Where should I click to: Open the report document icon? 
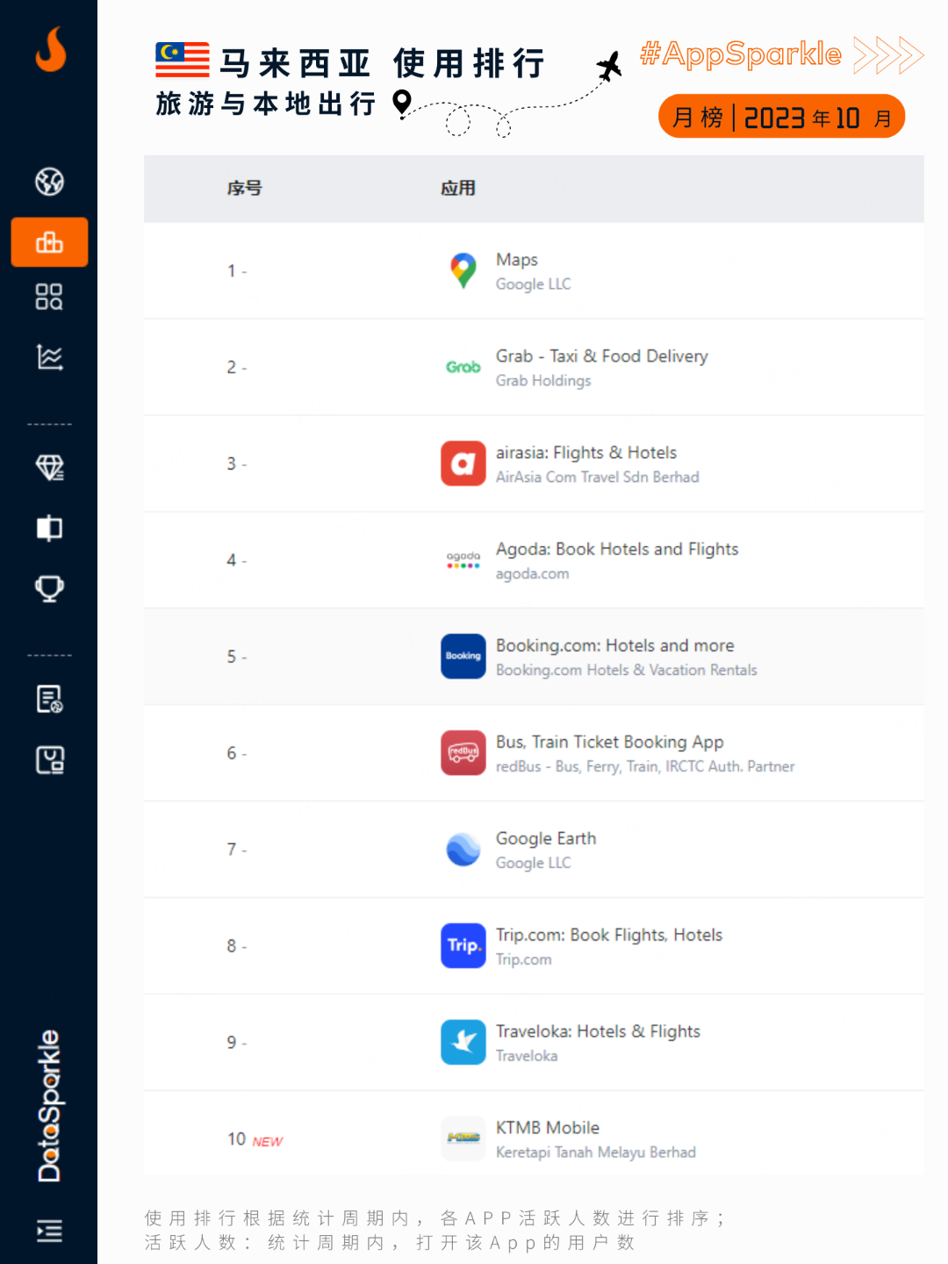click(x=49, y=699)
